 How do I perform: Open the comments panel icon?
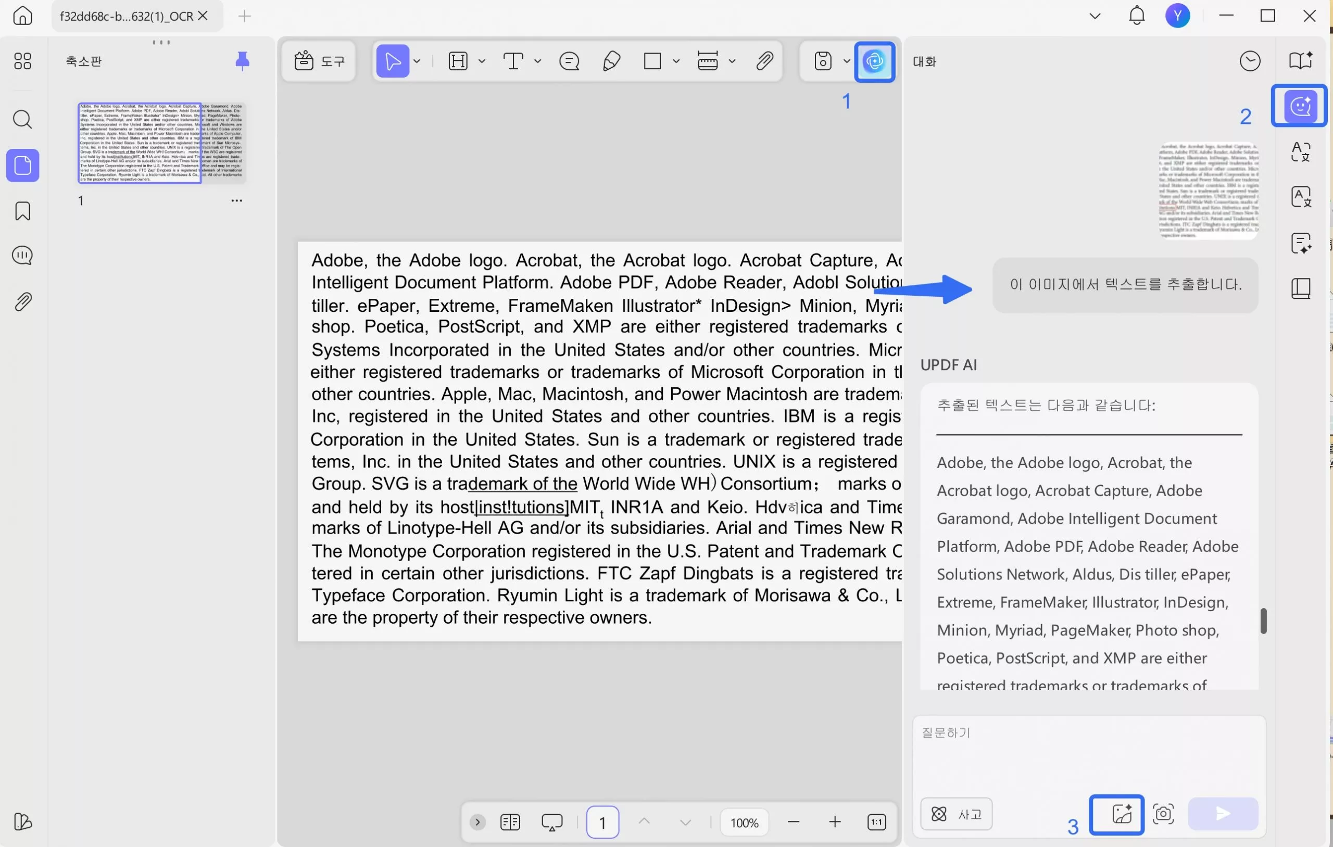(23, 255)
